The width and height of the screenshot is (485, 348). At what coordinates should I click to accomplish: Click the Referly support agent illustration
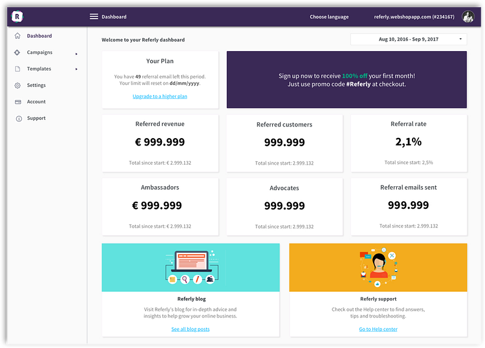[x=378, y=267]
